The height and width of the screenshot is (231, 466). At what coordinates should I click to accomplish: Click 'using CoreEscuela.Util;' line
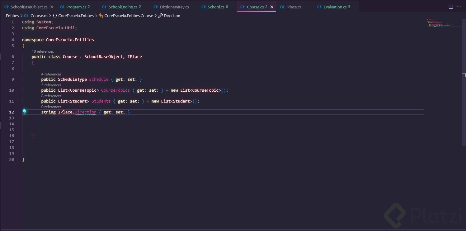coord(49,28)
